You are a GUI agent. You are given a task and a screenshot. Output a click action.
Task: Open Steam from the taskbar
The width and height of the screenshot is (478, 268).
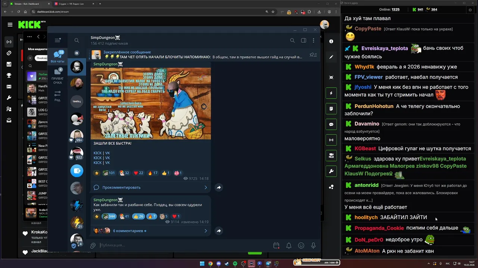[x=227, y=264]
